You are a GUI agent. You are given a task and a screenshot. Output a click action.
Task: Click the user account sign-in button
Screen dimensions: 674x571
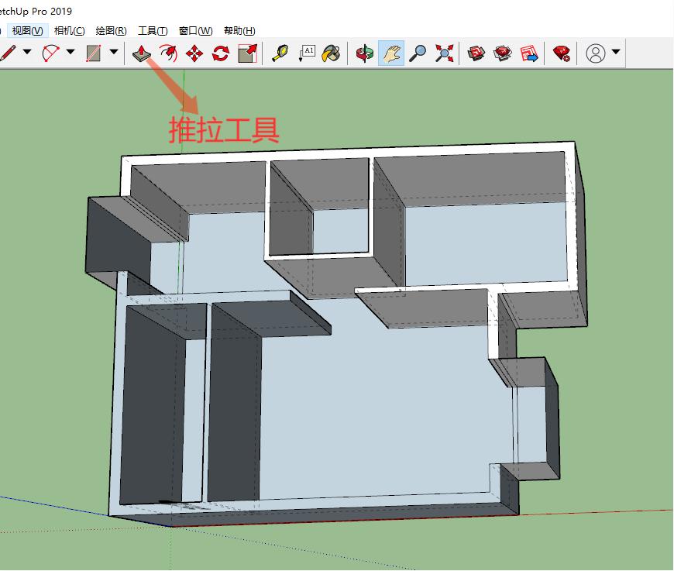pyautogui.click(x=594, y=53)
